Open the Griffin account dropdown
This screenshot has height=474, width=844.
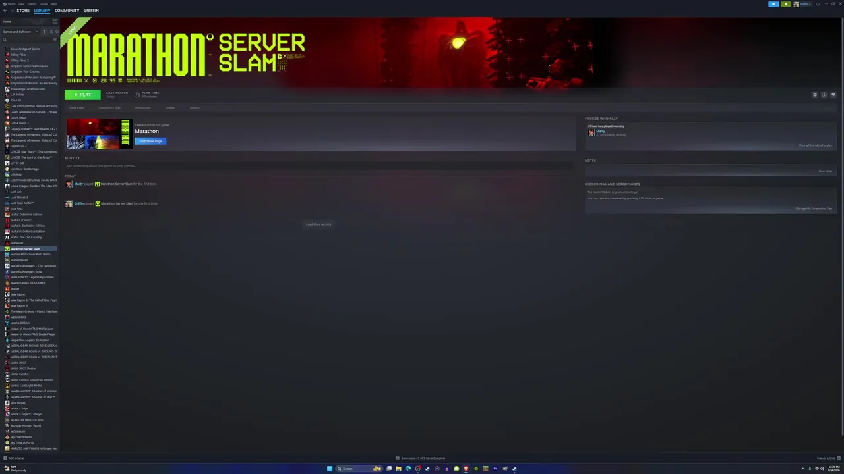point(802,4)
